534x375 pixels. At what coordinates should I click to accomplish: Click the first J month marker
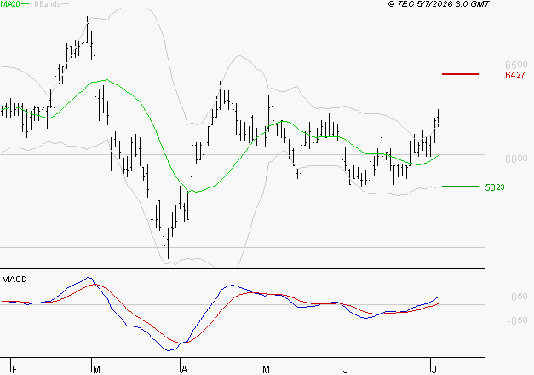(346, 369)
